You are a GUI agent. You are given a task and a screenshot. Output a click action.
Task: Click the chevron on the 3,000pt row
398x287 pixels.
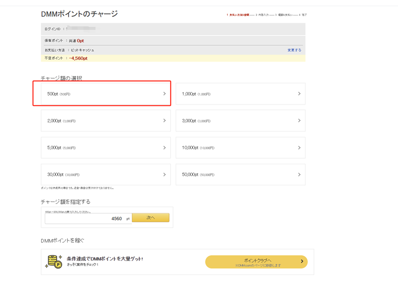point(299,120)
